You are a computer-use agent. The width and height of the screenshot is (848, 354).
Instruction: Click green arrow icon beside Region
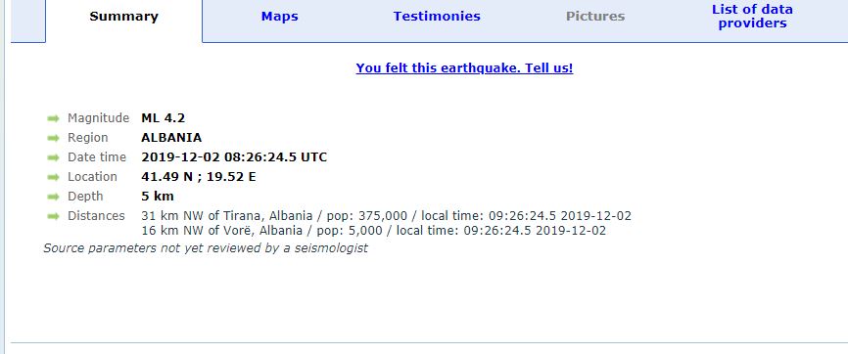tap(53, 138)
